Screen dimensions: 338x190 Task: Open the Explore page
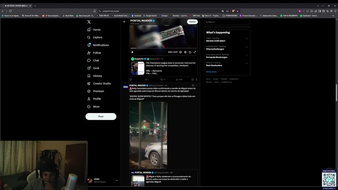95,37
